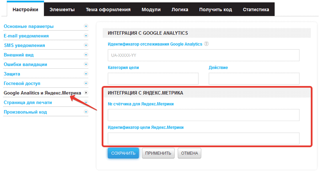
Task: Click arrow icon beside Ошибки валидации
Action: pyautogui.click(x=86, y=64)
